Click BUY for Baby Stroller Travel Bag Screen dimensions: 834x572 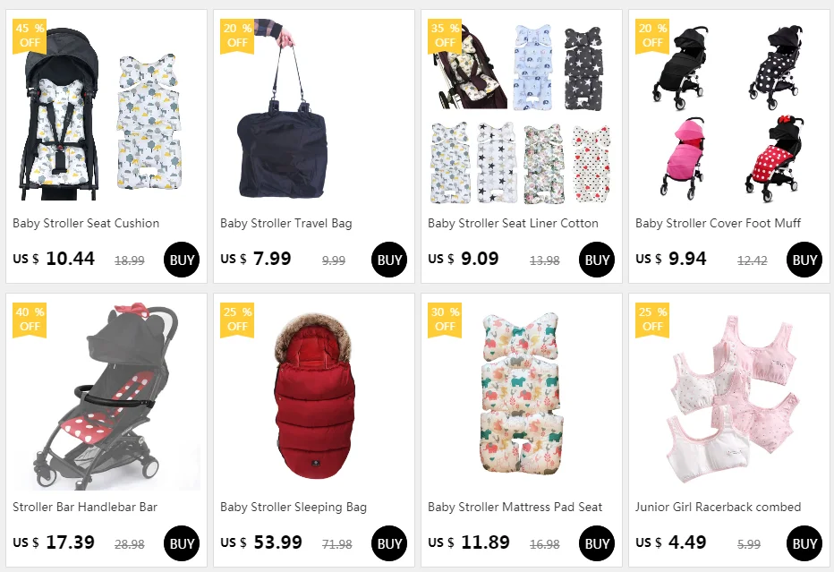(389, 260)
